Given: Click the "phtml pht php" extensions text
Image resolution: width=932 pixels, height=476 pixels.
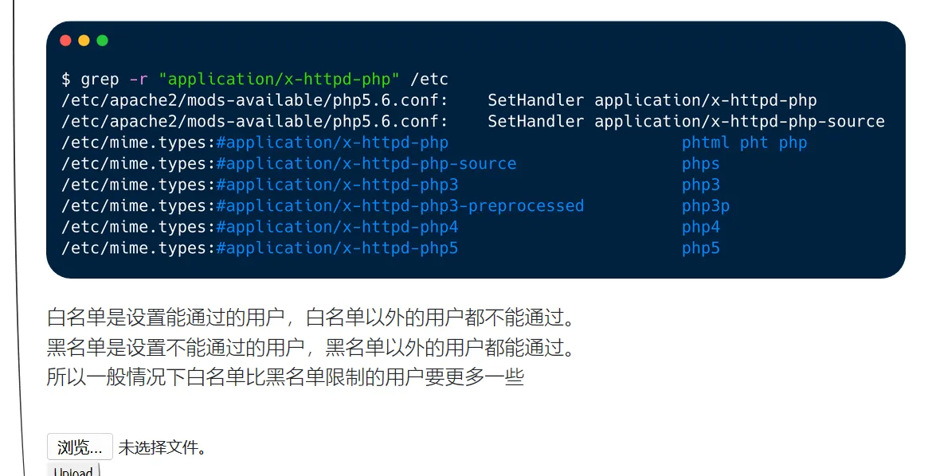Looking at the screenshot, I should 744,142.
